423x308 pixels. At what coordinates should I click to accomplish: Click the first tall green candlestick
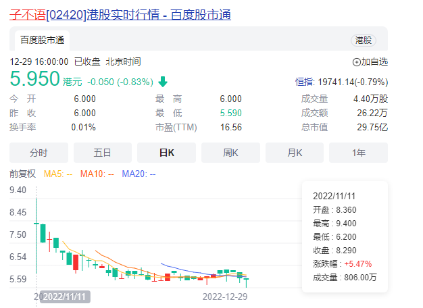(36, 236)
